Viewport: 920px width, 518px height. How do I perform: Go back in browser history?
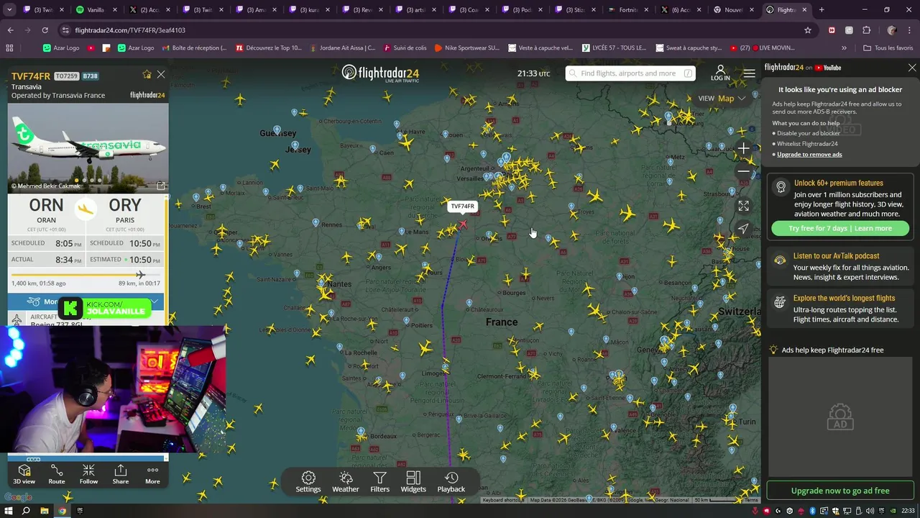point(11,30)
